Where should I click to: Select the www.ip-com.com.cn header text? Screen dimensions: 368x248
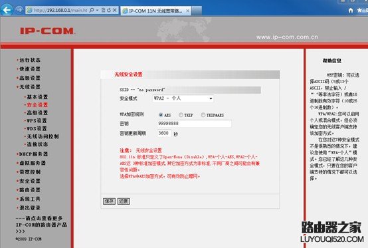click(x=287, y=37)
